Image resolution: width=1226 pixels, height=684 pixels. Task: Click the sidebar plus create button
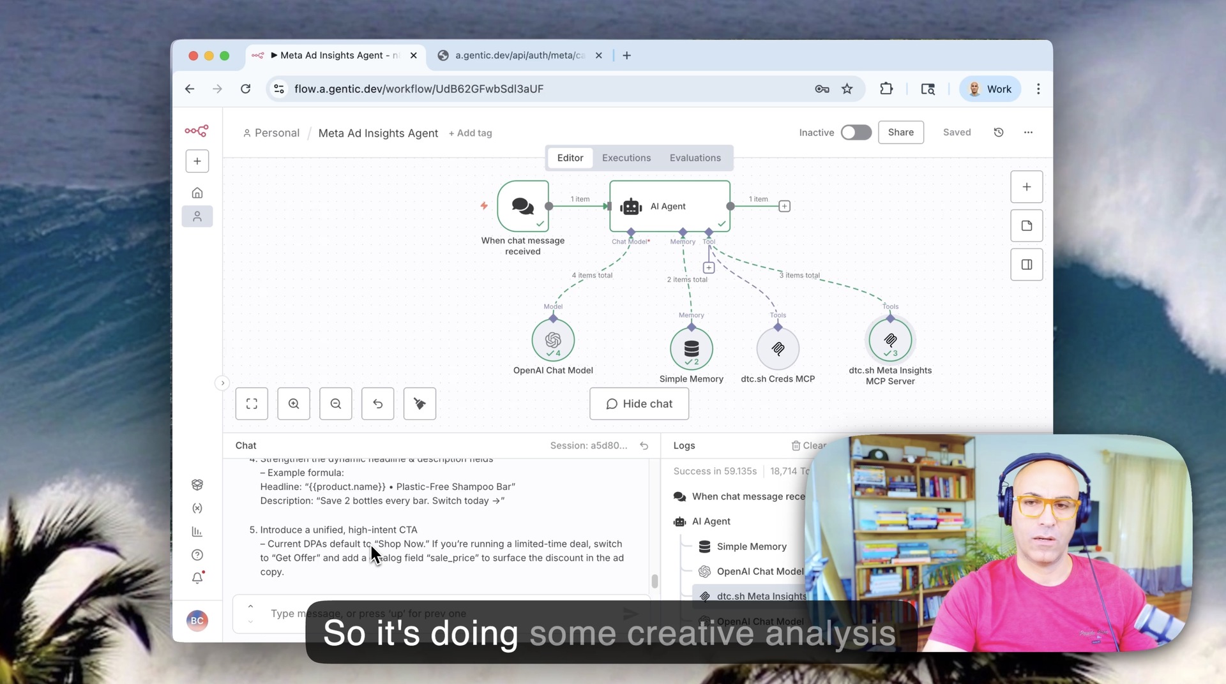tap(197, 161)
